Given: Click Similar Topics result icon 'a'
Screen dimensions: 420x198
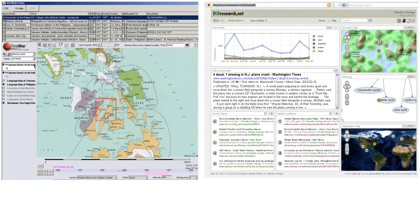Looking at the screenshot, I should click(215, 121).
